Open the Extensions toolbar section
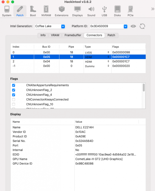 [62, 11]
